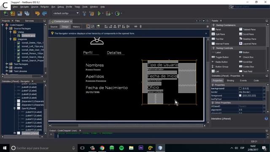Image resolution: width=270 pixels, height=152 pixels.
Task: Click the Undo arrow icon
Action: tap(38, 13)
